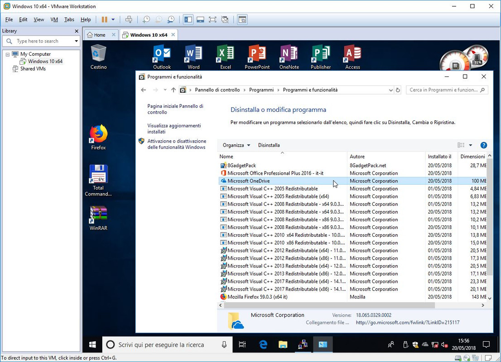Viewport: 501px width, 362px height.
Task: Open the power options dropdown arrow beside pause
Action: (113, 19)
